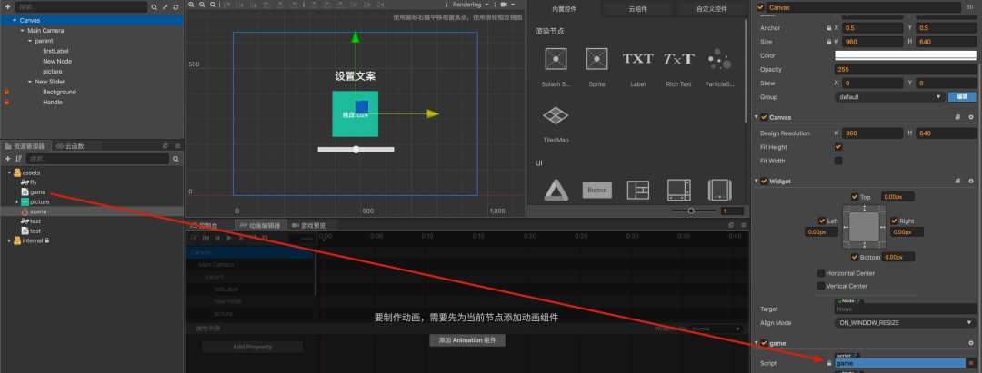This screenshot has width=982, height=373.
Task: Add a Splash Sprite node
Action: (556, 59)
